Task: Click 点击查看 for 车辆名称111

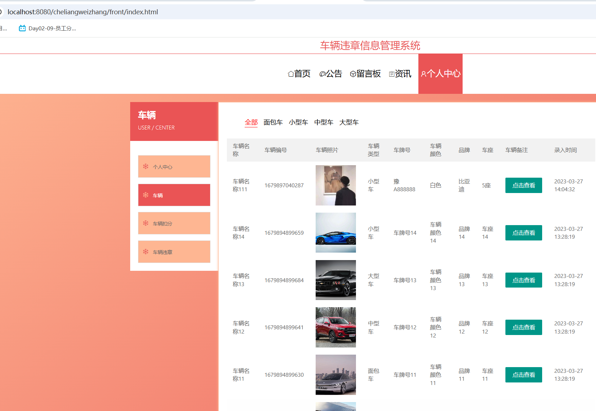Action: [x=524, y=185]
